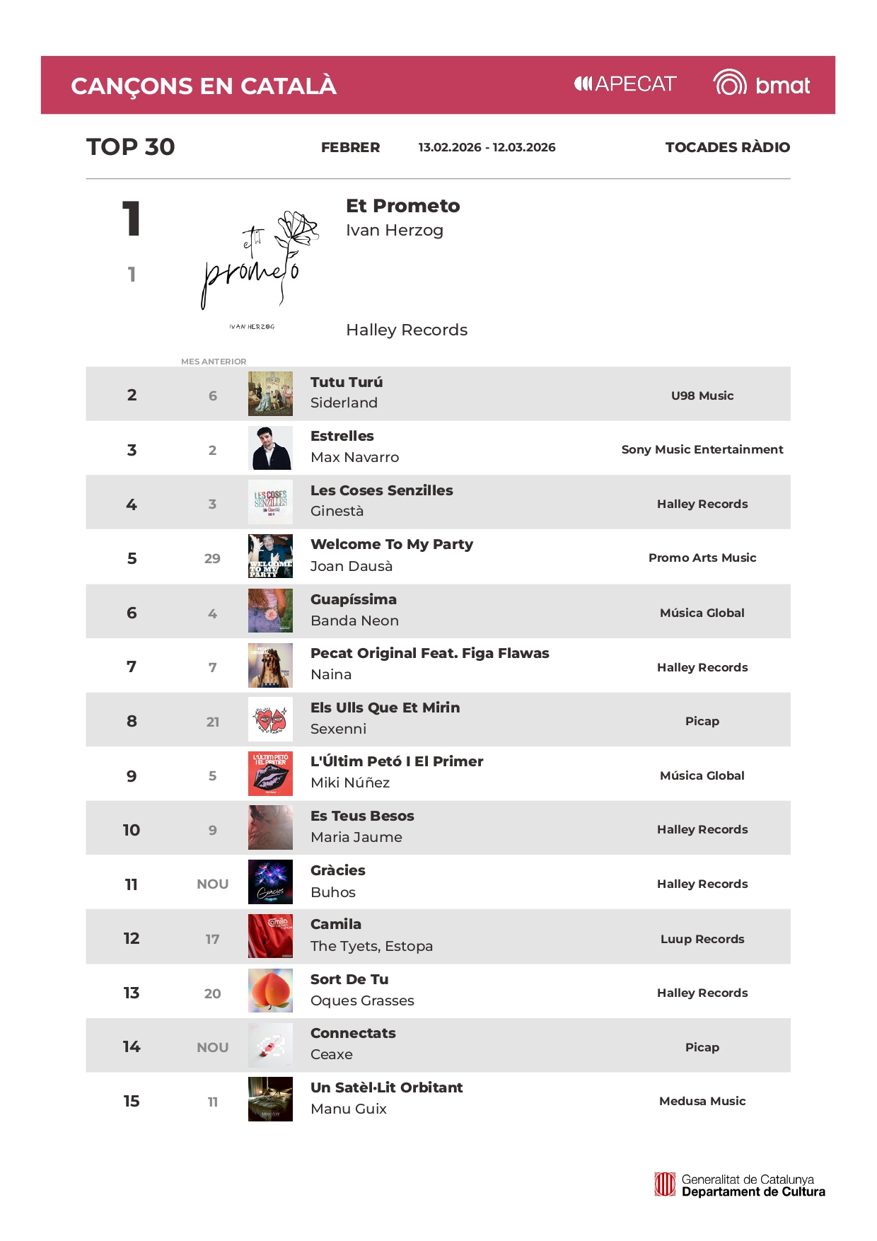Click the Es Teus Besos song title
Screen dimensions: 877x1241
click(x=362, y=816)
